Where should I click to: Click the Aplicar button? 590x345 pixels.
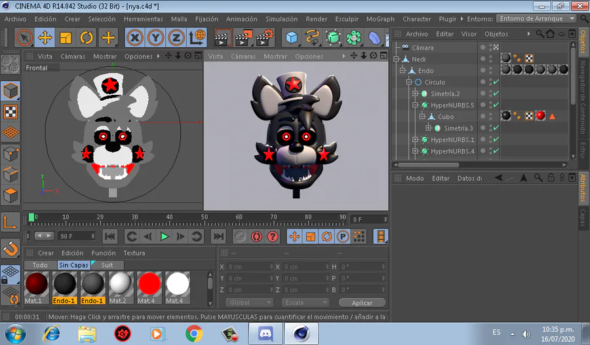(362, 302)
